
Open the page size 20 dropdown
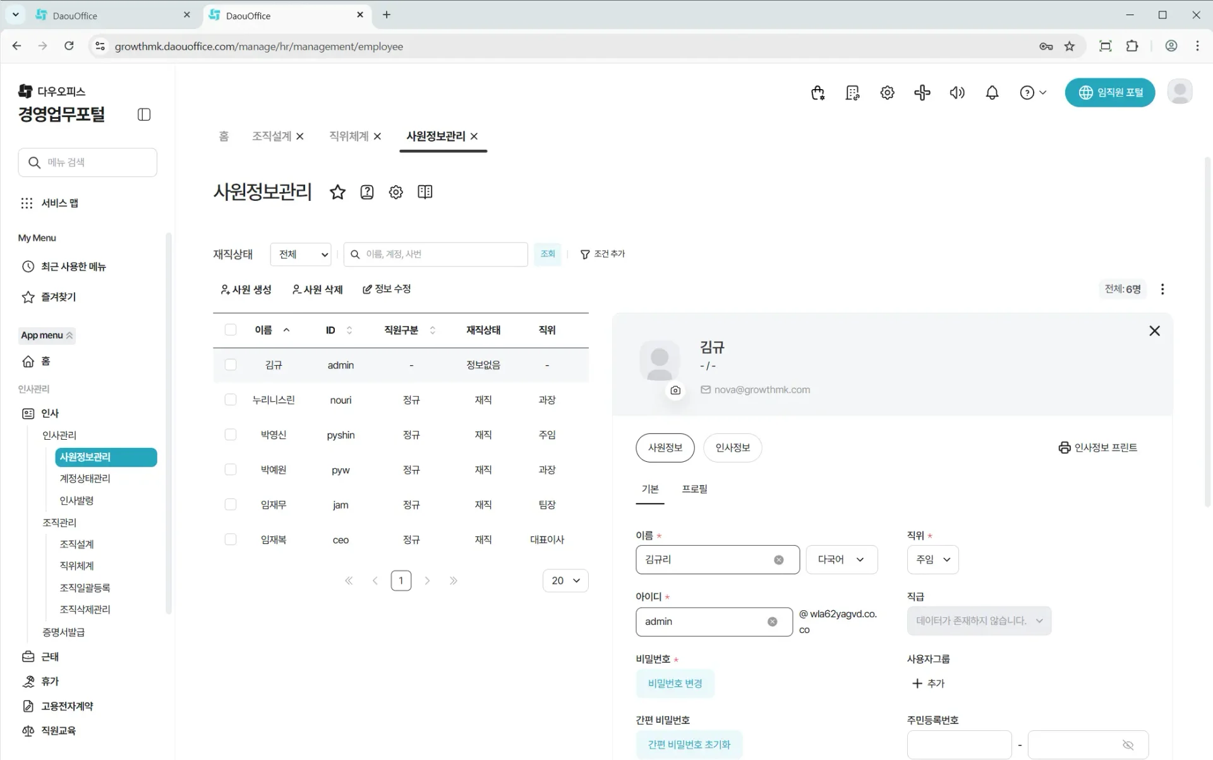[565, 580]
